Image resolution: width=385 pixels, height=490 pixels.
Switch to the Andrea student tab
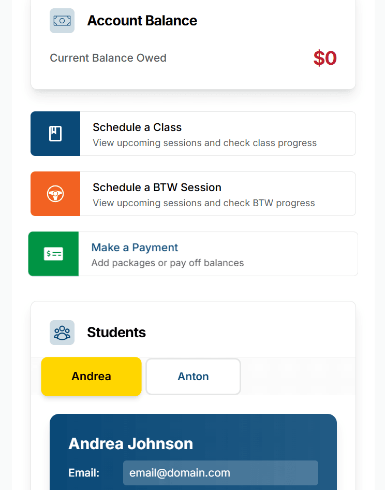click(x=91, y=377)
